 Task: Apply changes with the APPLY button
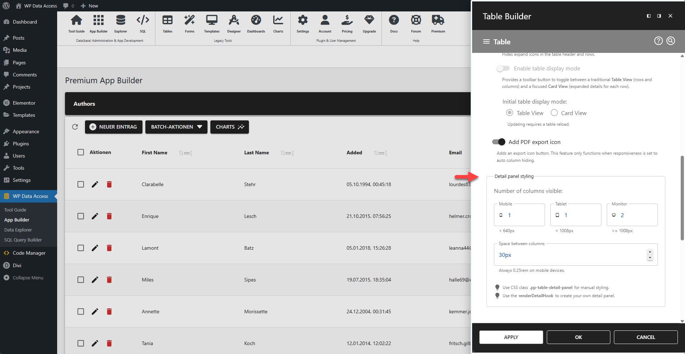(x=511, y=337)
